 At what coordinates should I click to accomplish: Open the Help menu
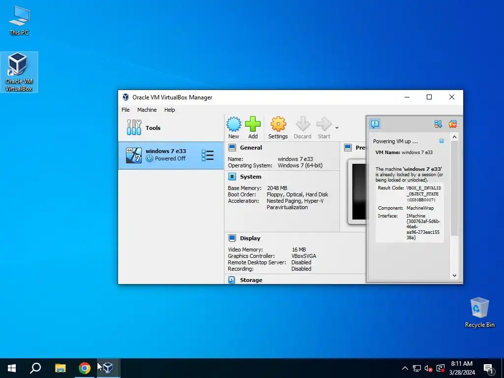coord(169,110)
